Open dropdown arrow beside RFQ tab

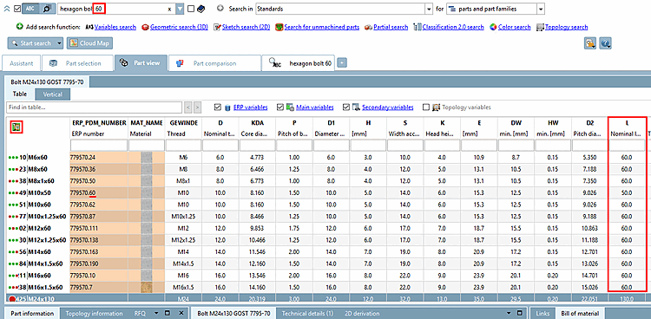point(157,313)
